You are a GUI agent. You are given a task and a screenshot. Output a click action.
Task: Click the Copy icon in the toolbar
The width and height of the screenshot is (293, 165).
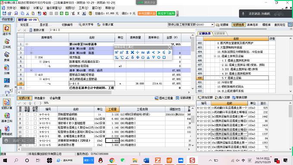point(22,13)
